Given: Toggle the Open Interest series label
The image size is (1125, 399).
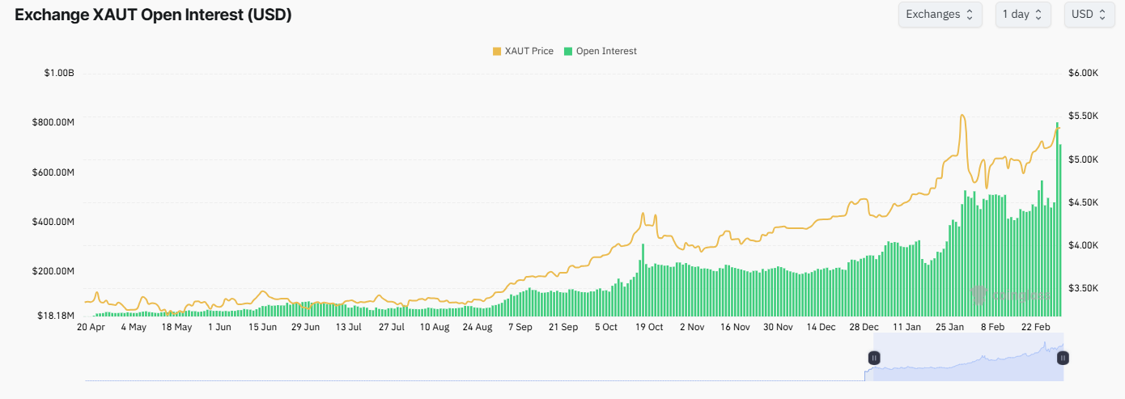Looking at the screenshot, I should point(606,51).
